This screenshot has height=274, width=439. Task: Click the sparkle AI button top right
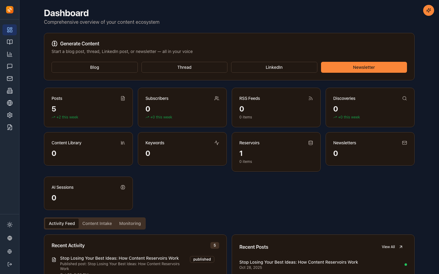pyautogui.click(x=428, y=10)
